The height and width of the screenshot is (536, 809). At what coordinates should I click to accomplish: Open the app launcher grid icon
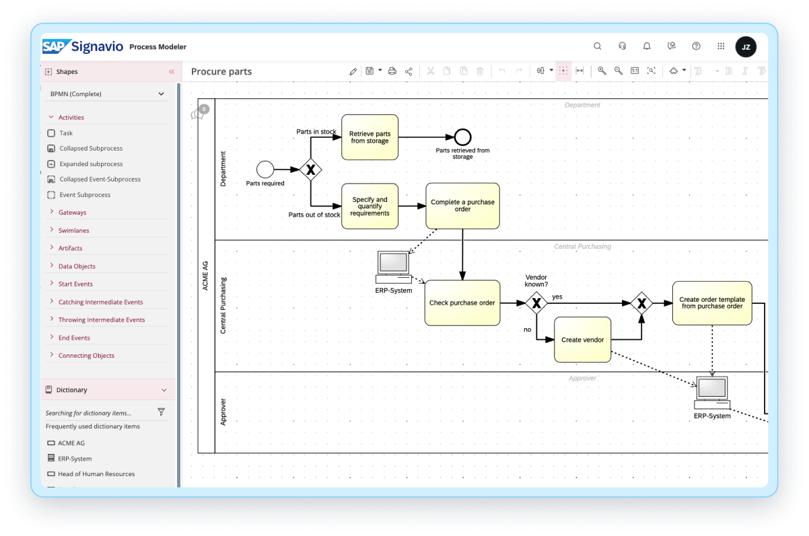[x=721, y=46]
